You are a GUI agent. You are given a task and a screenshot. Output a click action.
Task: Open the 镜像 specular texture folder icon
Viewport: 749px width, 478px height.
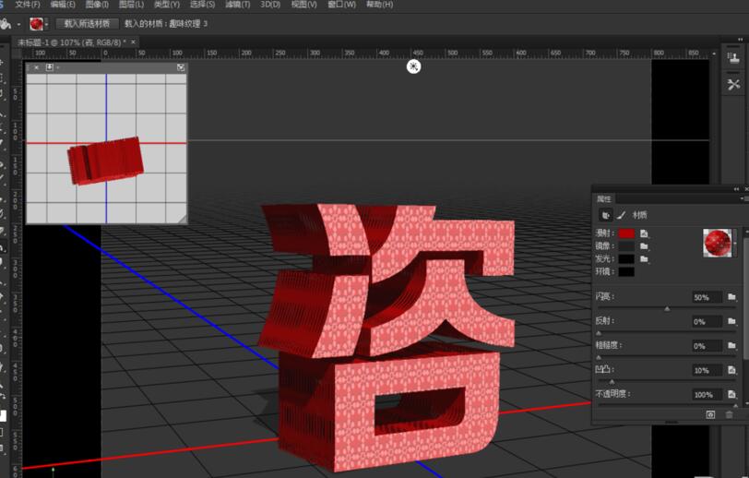(645, 246)
